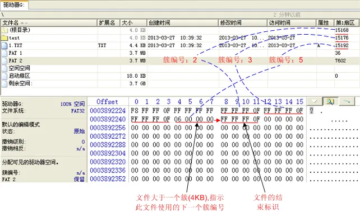Sort by the 属性 column header
Image resolution: width=360 pixels, height=212 pixels.
[x=325, y=23]
